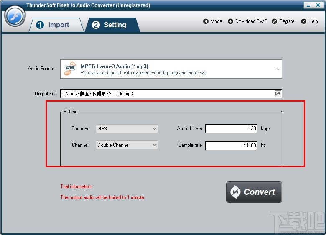Click the 'Settings' group title
The height and width of the screenshot is (235, 326).
(71, 112)
